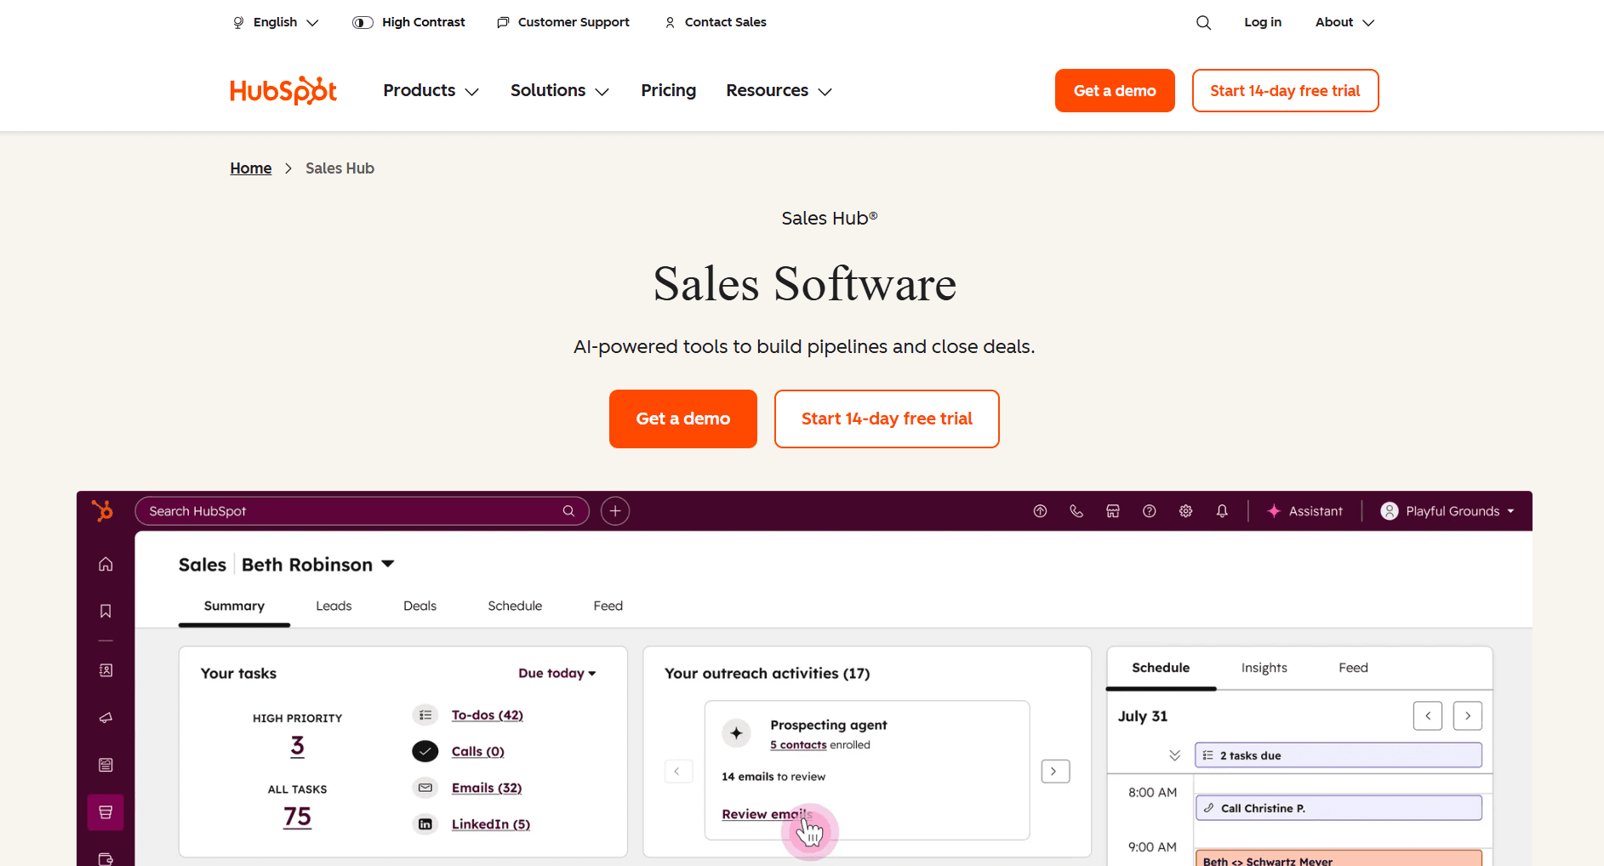
Task: Click the LinkedIn logo icon
Action: (x=425, y=824)
